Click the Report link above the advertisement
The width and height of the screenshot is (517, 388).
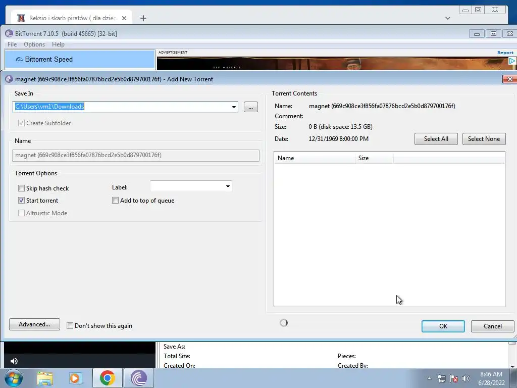(x=505, y=53)
